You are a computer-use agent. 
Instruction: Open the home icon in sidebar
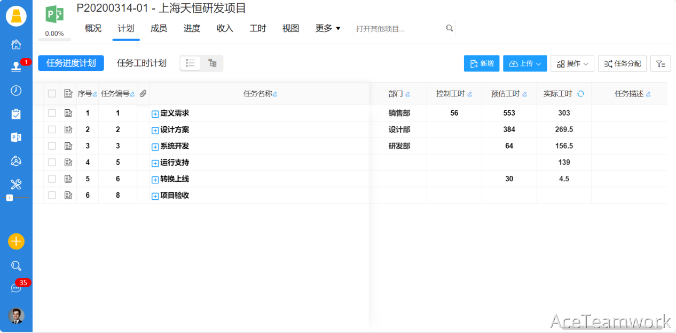click(16, 44)
